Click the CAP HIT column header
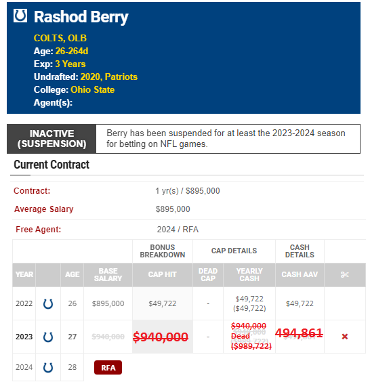The width and height of the screenshot is (370, 382). coord(163,274)
